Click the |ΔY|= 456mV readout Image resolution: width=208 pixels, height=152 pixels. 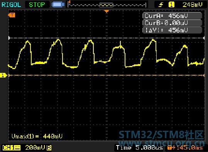tap(172, 30)
